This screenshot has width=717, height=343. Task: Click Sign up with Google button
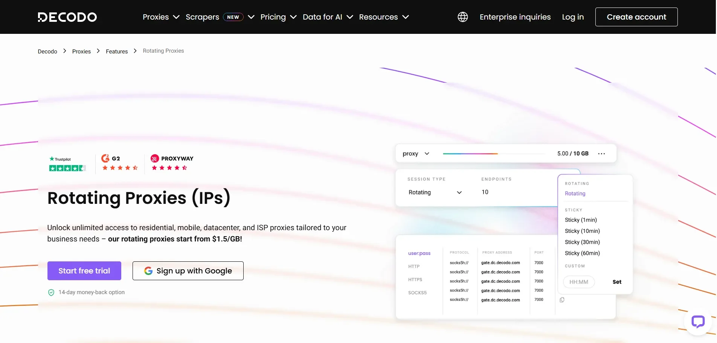(188, 271)
